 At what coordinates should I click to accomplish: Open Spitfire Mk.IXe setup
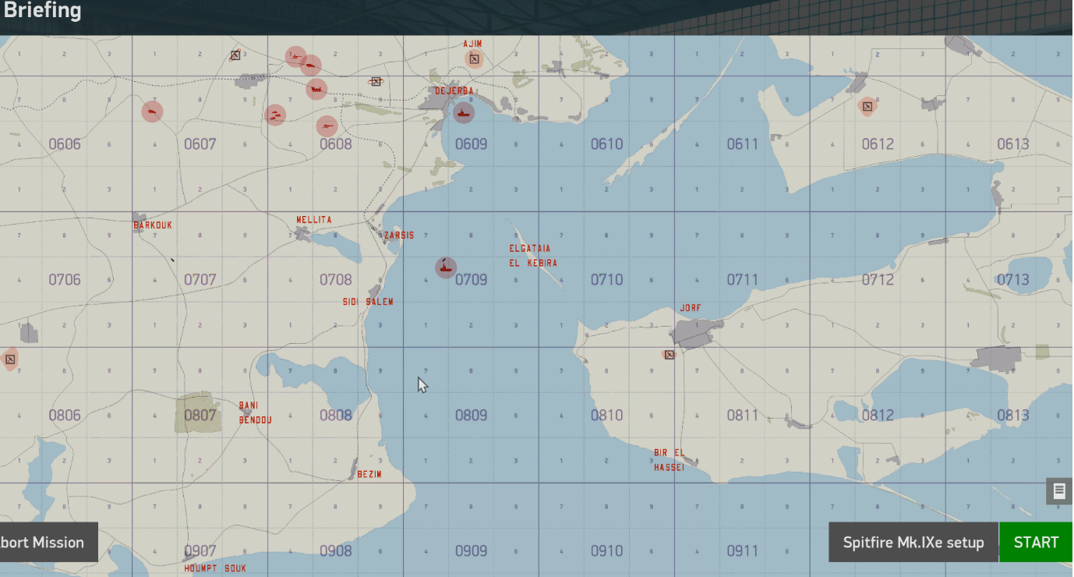[x=913, y=543]
